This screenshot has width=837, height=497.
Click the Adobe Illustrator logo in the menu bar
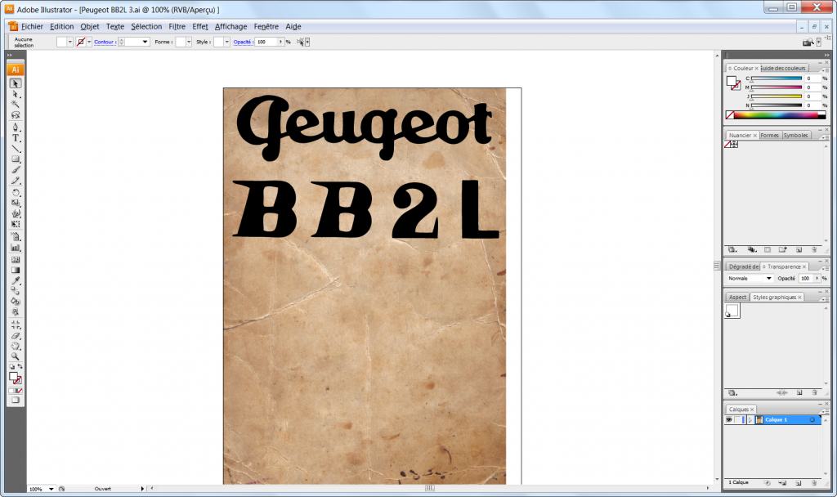tap(13, 26)
